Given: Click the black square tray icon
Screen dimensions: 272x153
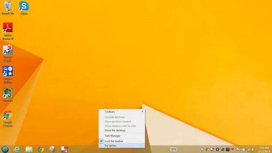Looking at the screenshot, I should [x=228, y=149].
